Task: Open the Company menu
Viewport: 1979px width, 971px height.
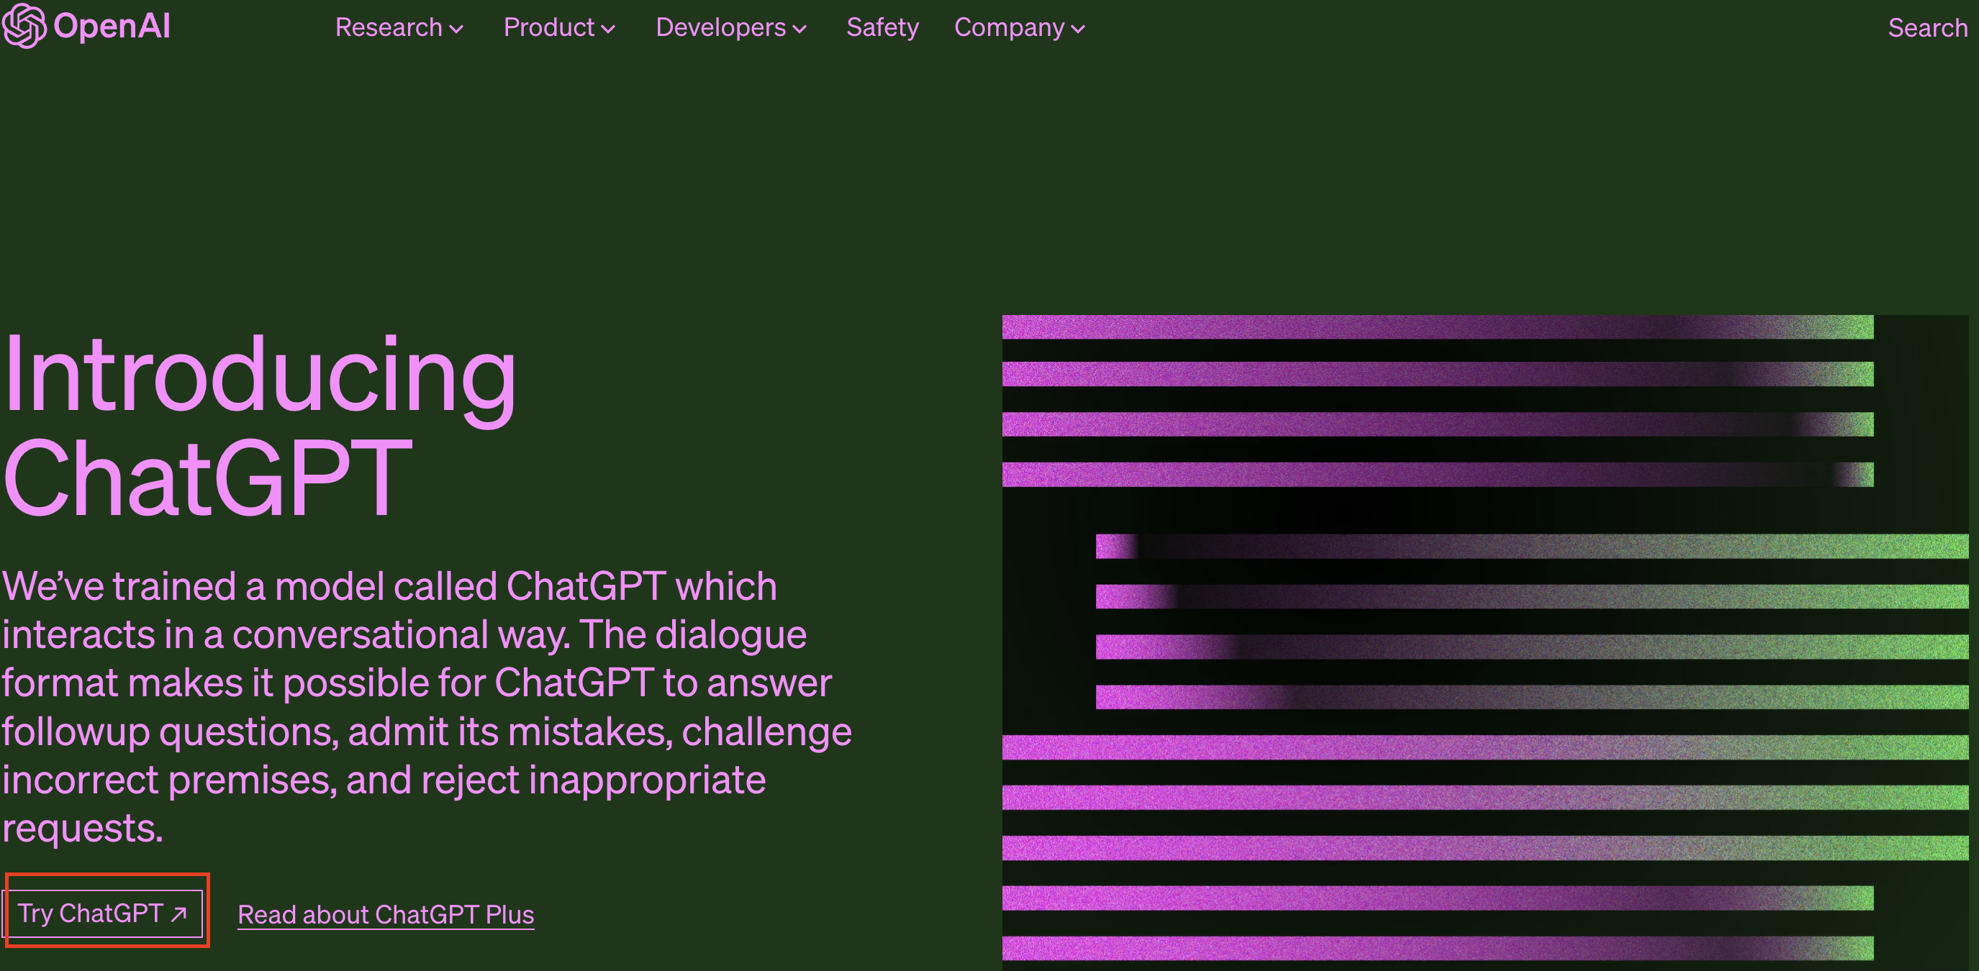Action: pyautogui.click(x=1009, y=27)
